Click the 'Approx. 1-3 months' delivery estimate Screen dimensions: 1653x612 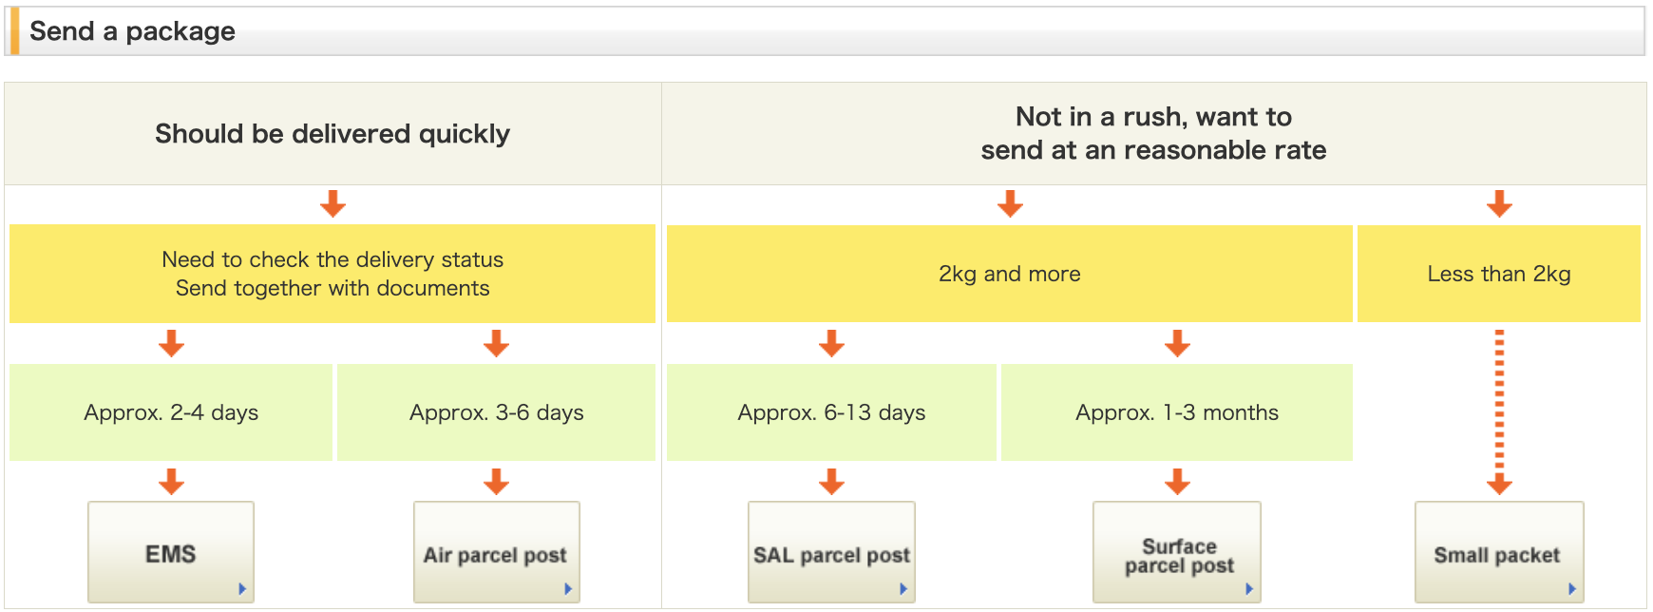point(1177,412)
